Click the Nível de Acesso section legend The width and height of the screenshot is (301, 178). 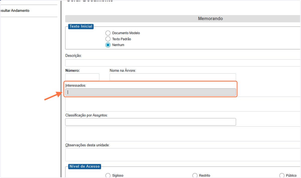[85, 166]
